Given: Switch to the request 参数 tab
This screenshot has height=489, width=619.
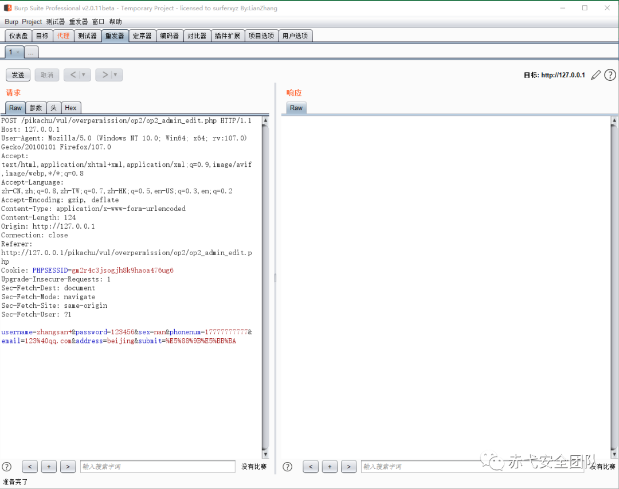Looking at the screenshot, I should coord(36,108).
